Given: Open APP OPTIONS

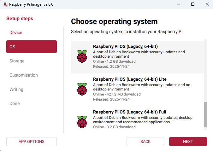Looking at the screenshot, I should [32, 142].
